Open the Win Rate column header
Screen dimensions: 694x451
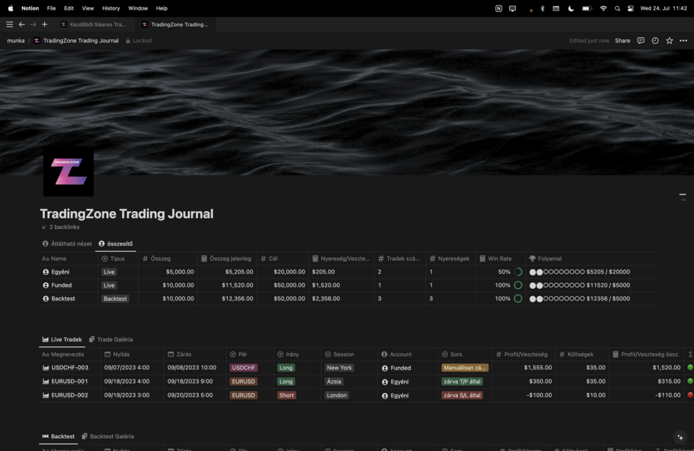click(x=500, y=259)
